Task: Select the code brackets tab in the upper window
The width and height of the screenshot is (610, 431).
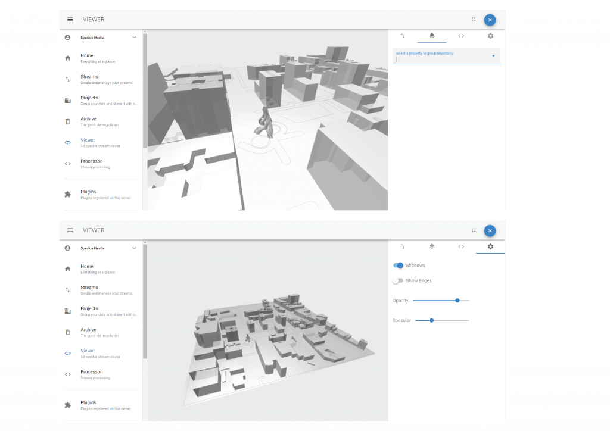Action: pos(461,36)
